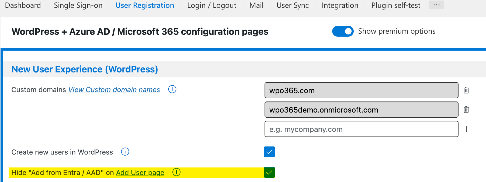Click the wpo365.com domain field
Image resolution: width=486 pixels, height=182 pixels.
click(361, 90)
